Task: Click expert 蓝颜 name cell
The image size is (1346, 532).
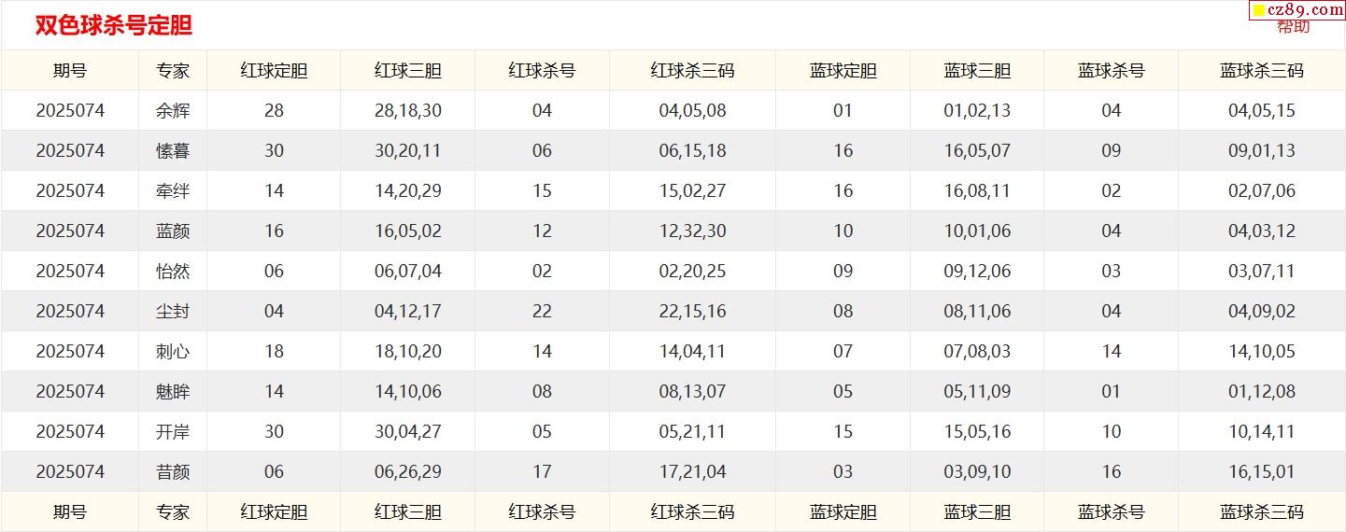Action: [173, 231]
